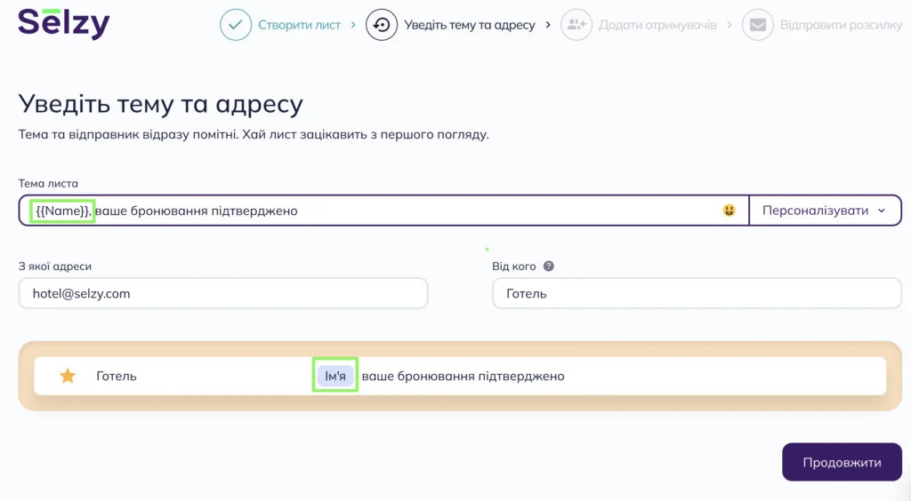Click the checkmark icon for Створити лист

[x=235, y=25]
